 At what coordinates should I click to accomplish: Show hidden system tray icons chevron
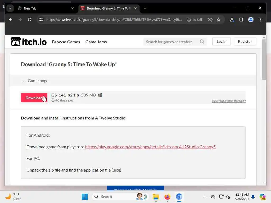tap(205, 197)
